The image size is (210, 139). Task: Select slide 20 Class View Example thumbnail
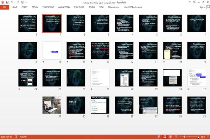click(124, 78)
